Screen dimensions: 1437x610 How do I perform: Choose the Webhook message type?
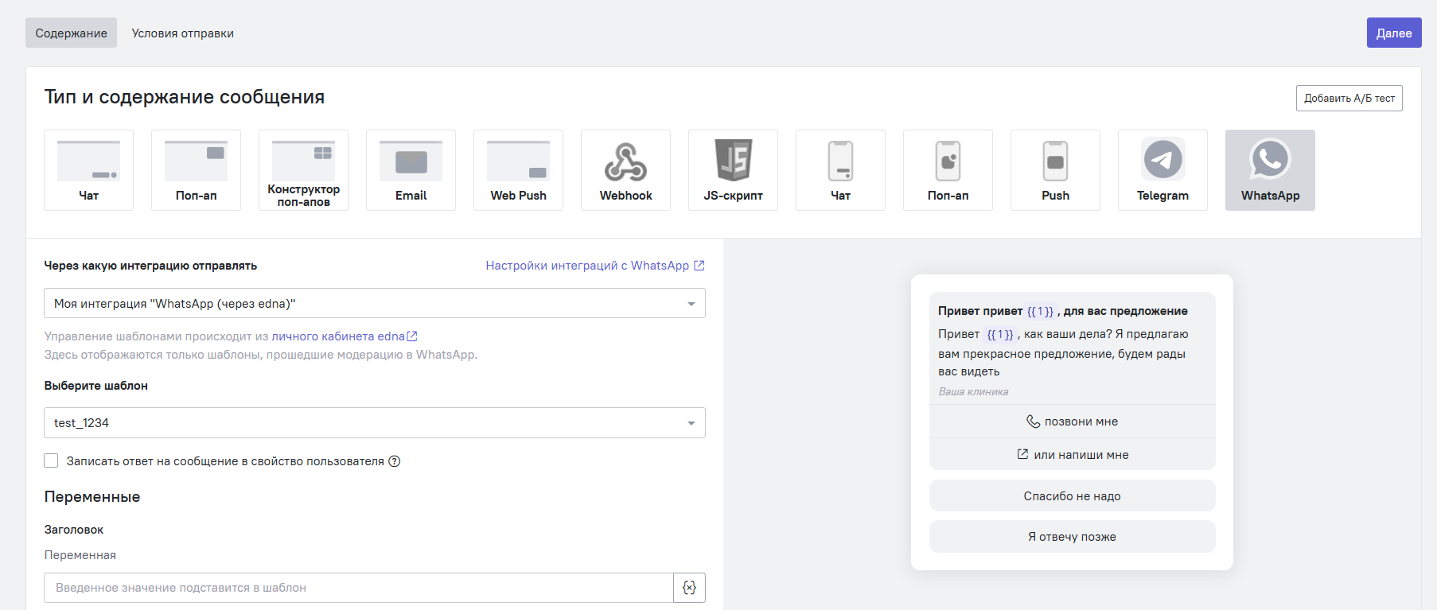pyautogui.click(x=625, y=170)
